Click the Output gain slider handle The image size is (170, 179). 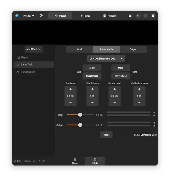[80, 125]
